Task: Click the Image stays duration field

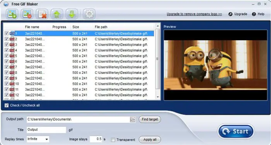Action: point(96,139)
